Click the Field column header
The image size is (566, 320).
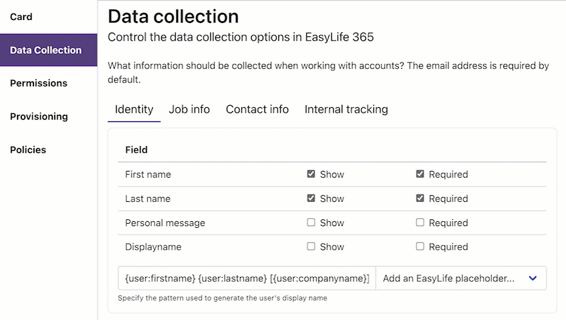[137, 150]
